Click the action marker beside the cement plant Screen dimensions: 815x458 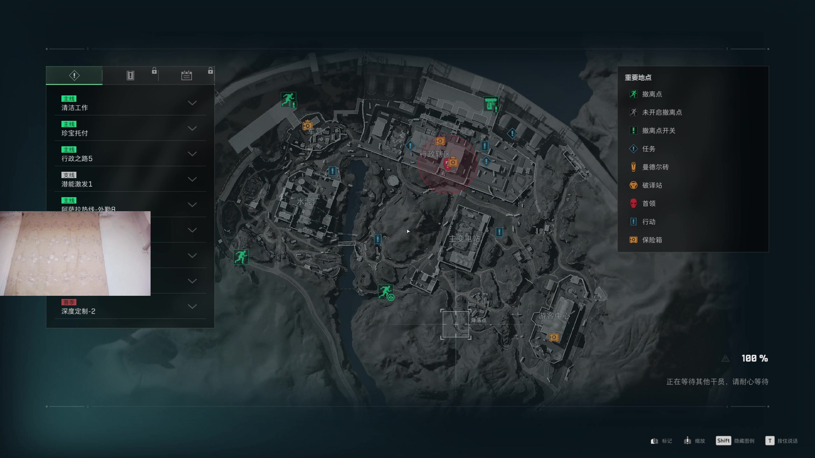332,171
